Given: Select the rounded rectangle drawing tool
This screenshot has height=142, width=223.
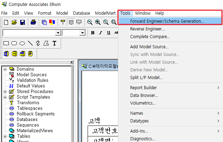Looking at the screenshot, I should [x=14, y=43].
